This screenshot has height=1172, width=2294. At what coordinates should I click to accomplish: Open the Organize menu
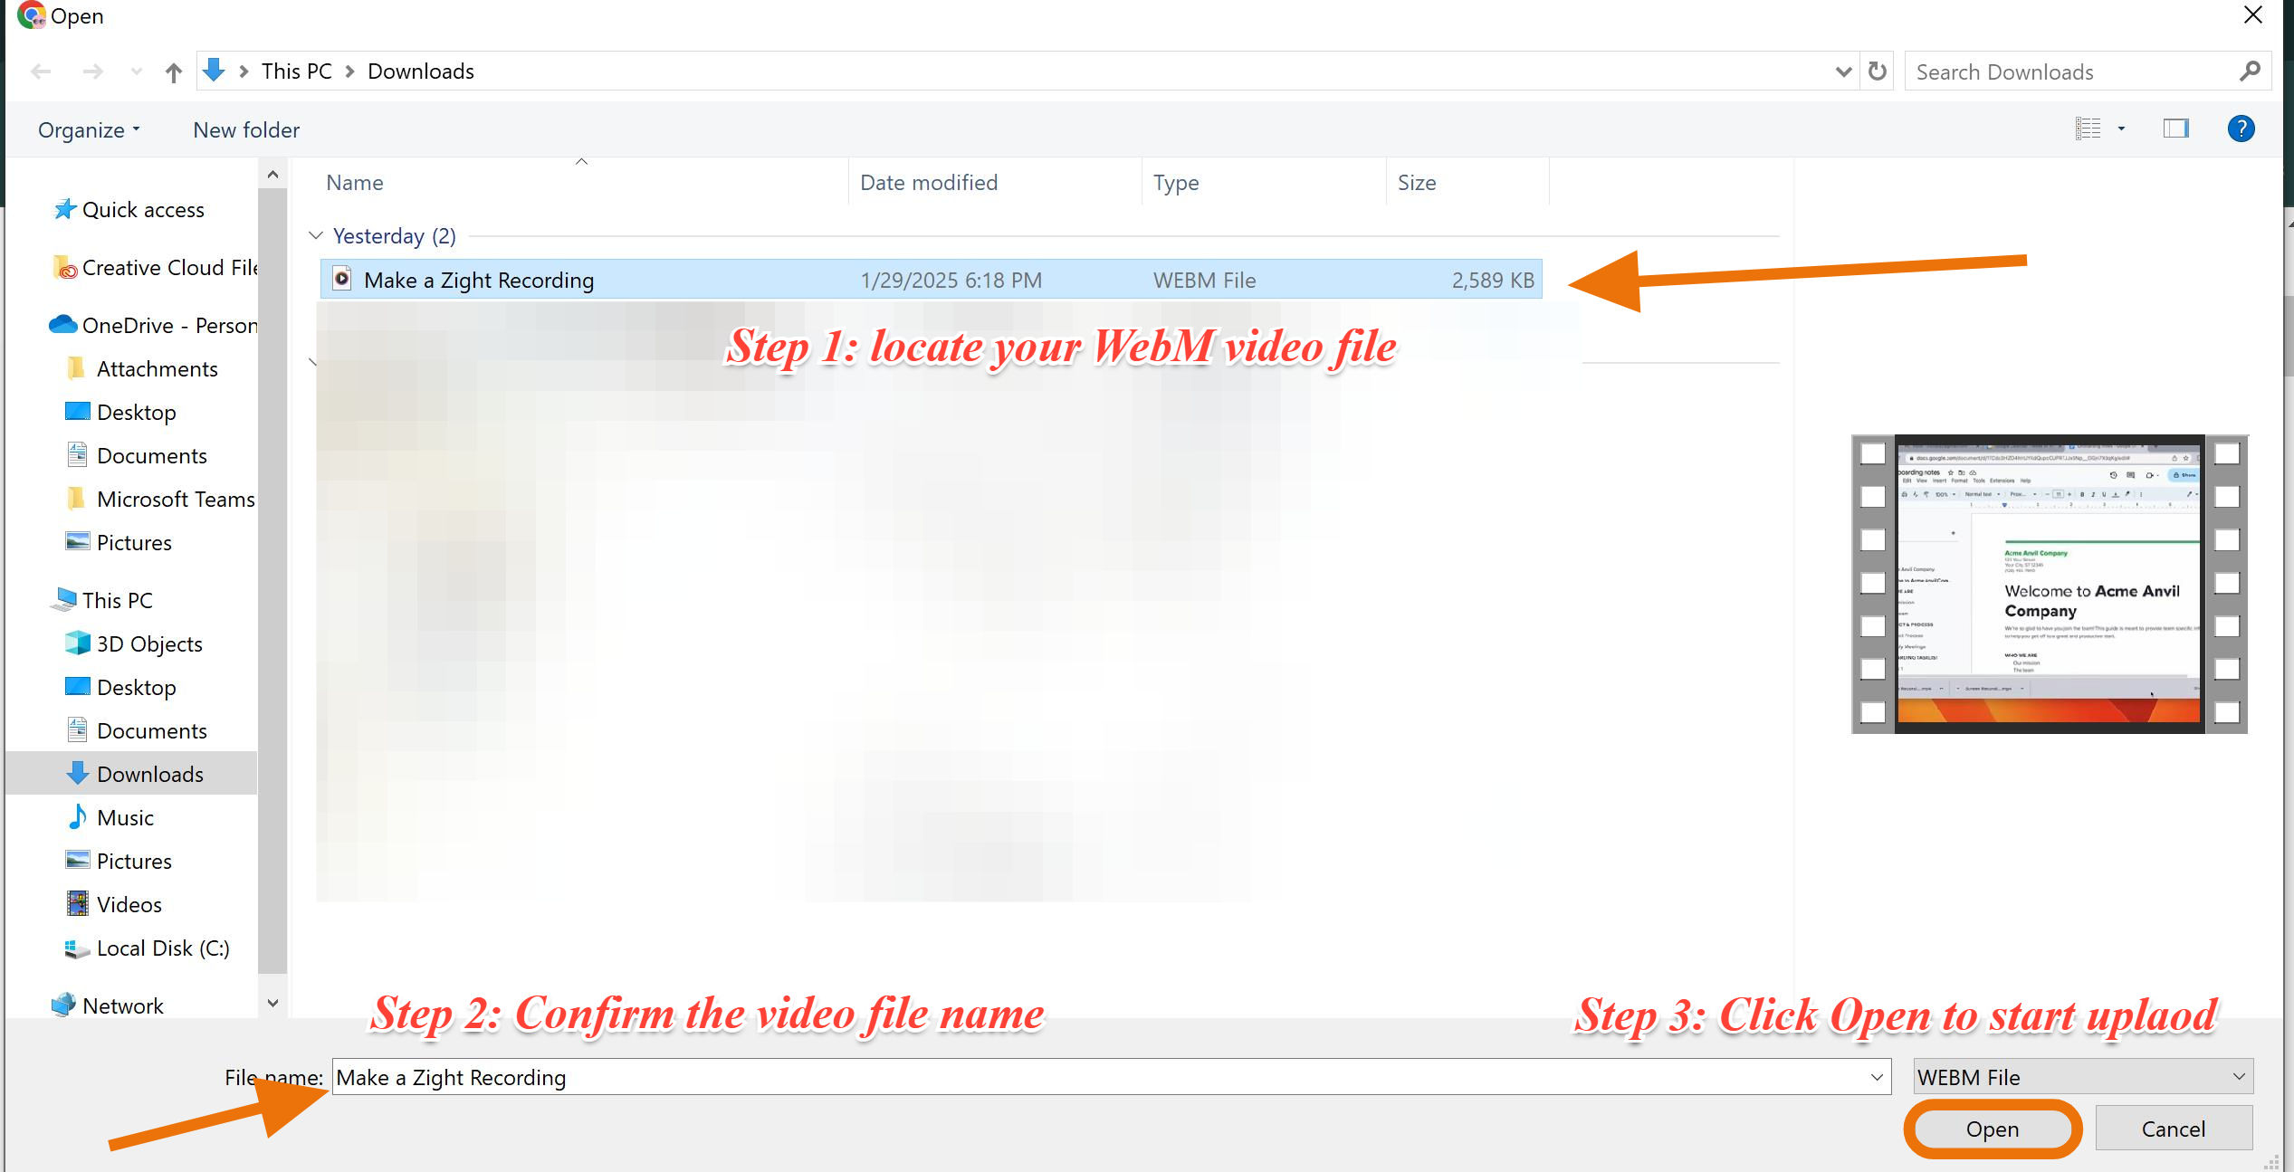pos(88,129)
